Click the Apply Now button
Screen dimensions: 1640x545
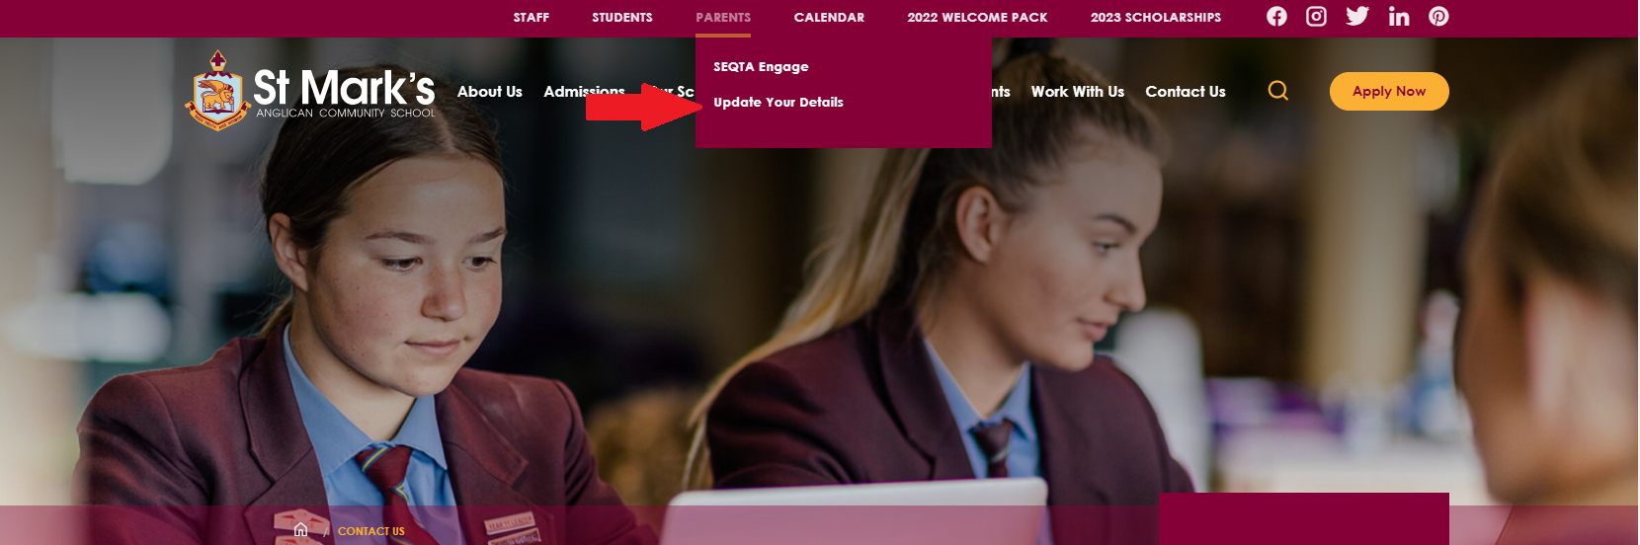(1389, 91)
